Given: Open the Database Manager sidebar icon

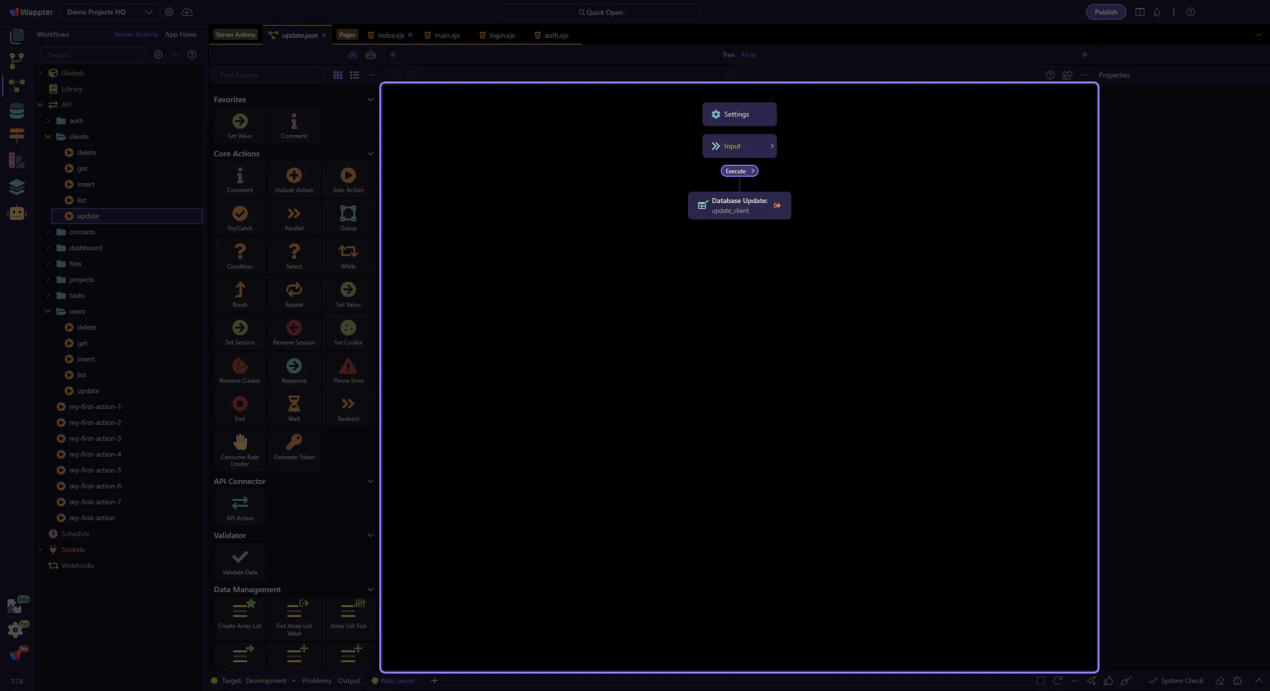Looking at the screenshot, I should click(17, 111).
